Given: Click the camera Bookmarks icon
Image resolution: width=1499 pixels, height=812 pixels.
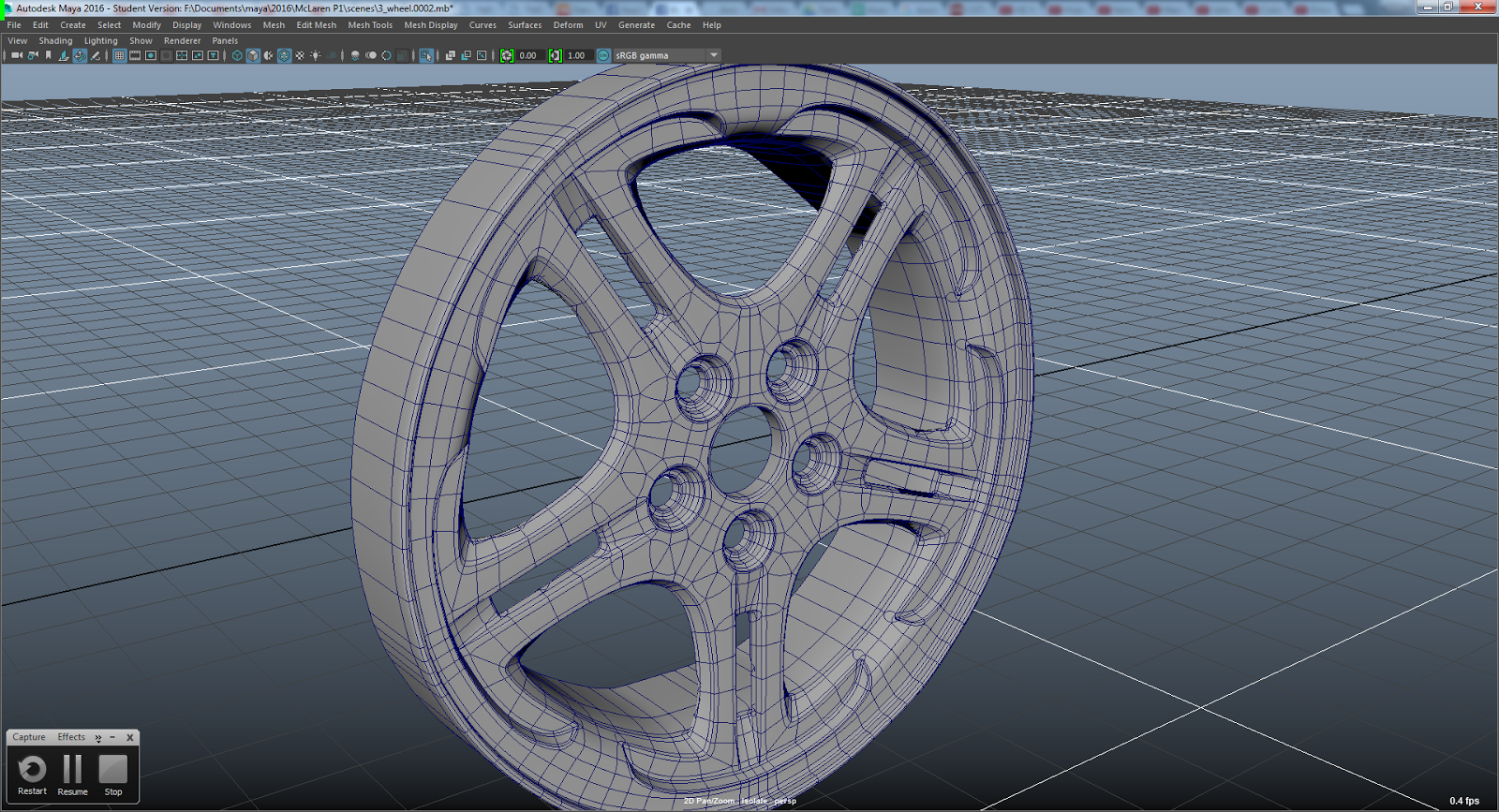Looking at the screenshot, I should 48,55.
